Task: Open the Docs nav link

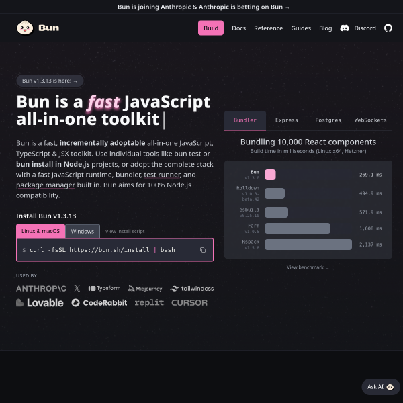Action: (x=238, y=28)
